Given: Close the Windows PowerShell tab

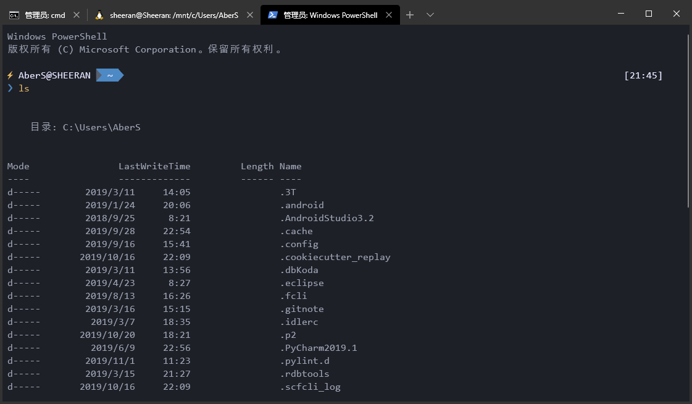Looking at the screenshot, I should click(389, 15).
